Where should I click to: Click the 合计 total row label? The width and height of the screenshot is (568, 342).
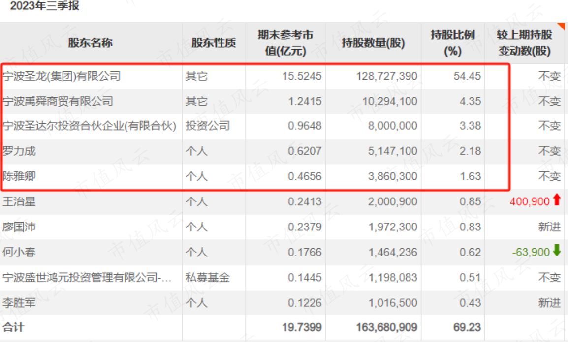click(13, 327)
